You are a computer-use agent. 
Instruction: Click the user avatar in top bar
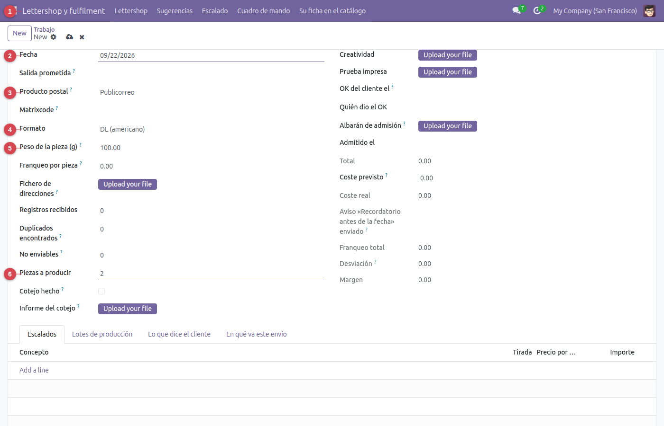(649, 10)
